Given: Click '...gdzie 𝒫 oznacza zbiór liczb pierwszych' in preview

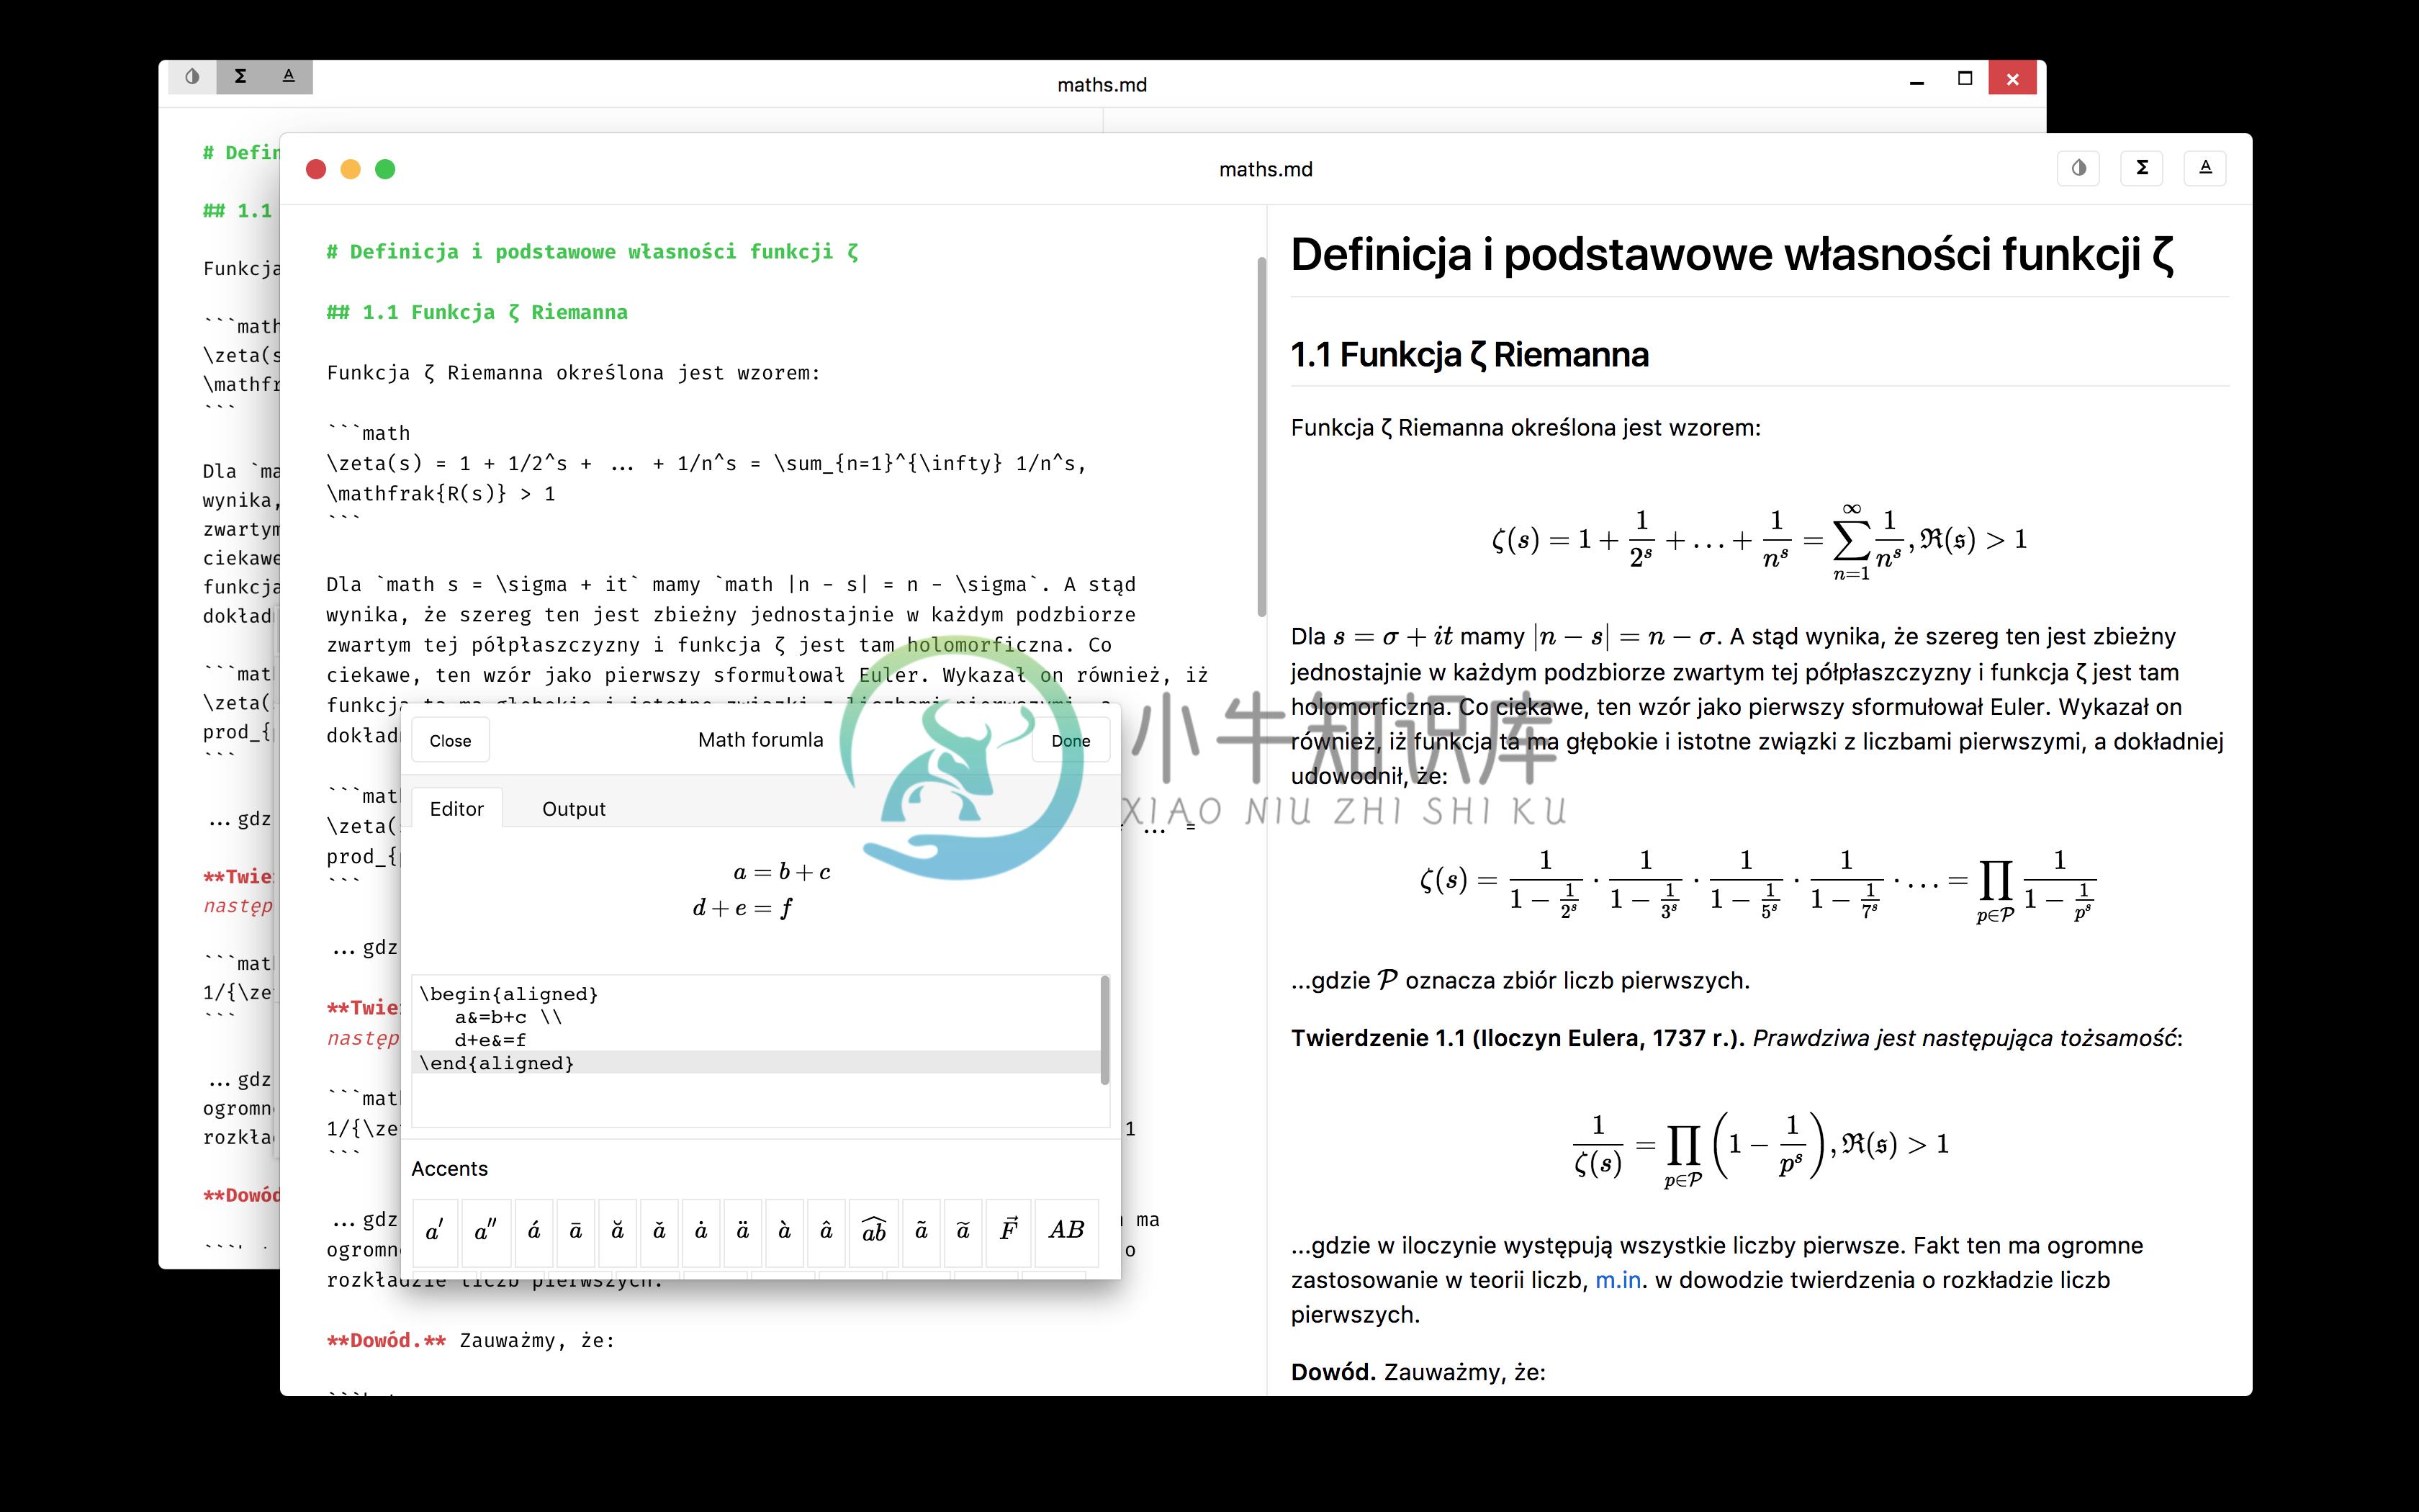Looking at the screenshot, I should [1521, 980].
